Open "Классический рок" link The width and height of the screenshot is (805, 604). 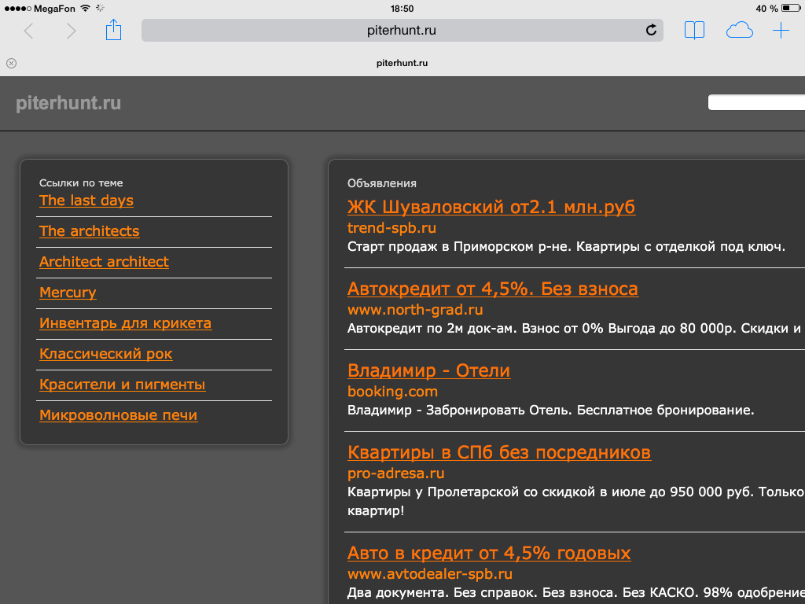[x=105, y=354]
